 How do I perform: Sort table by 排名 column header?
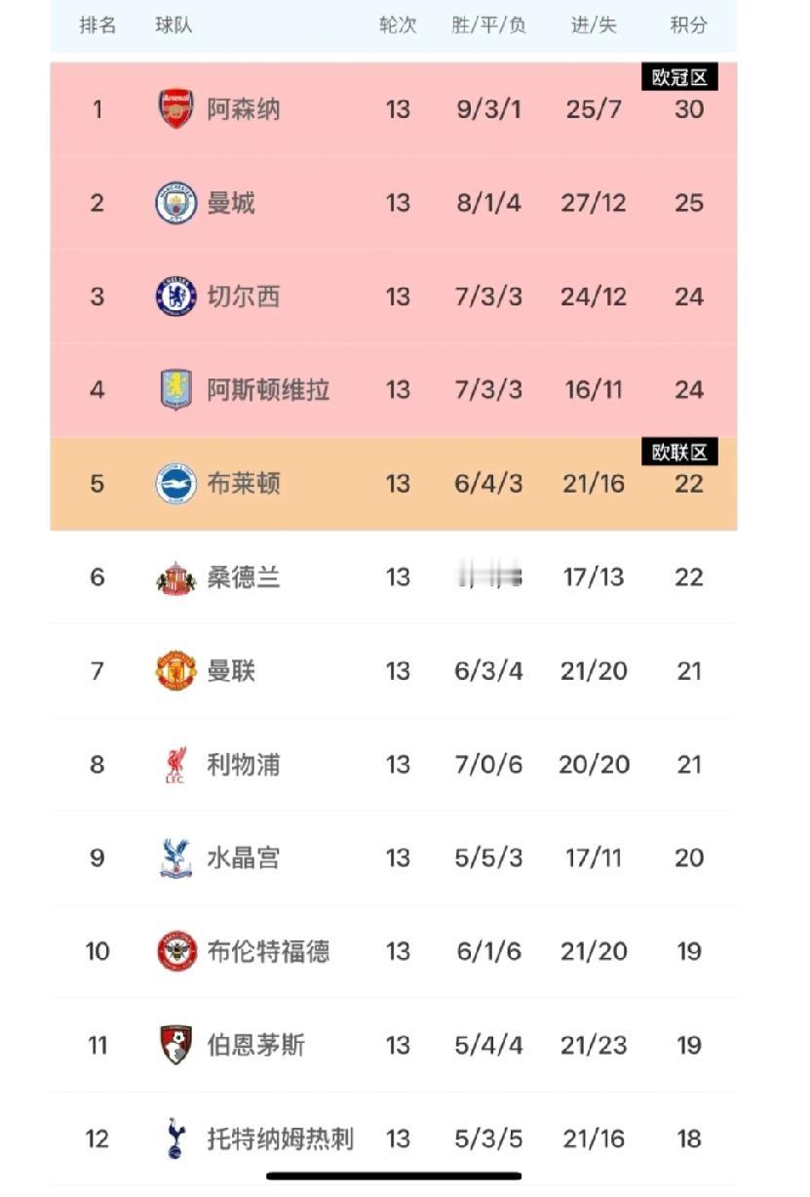[97, 25]
